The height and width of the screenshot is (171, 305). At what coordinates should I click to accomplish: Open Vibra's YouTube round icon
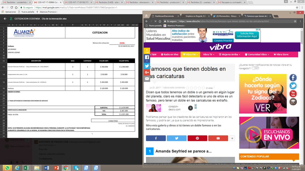(293, 94)
